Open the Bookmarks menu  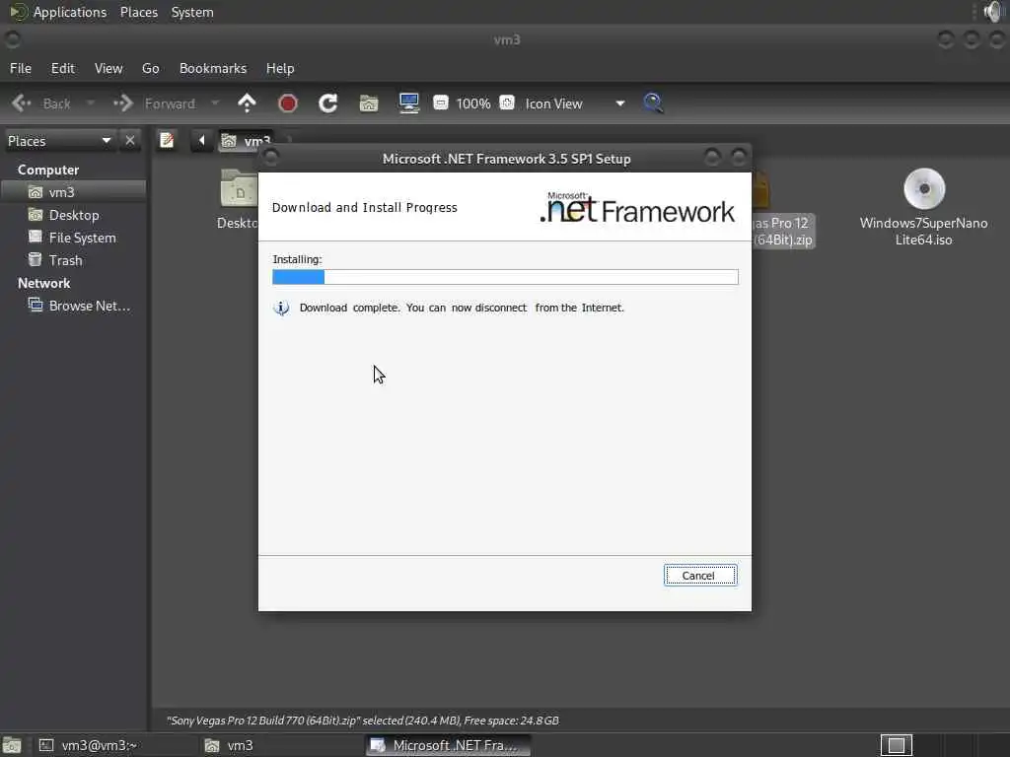pos(213,68)
